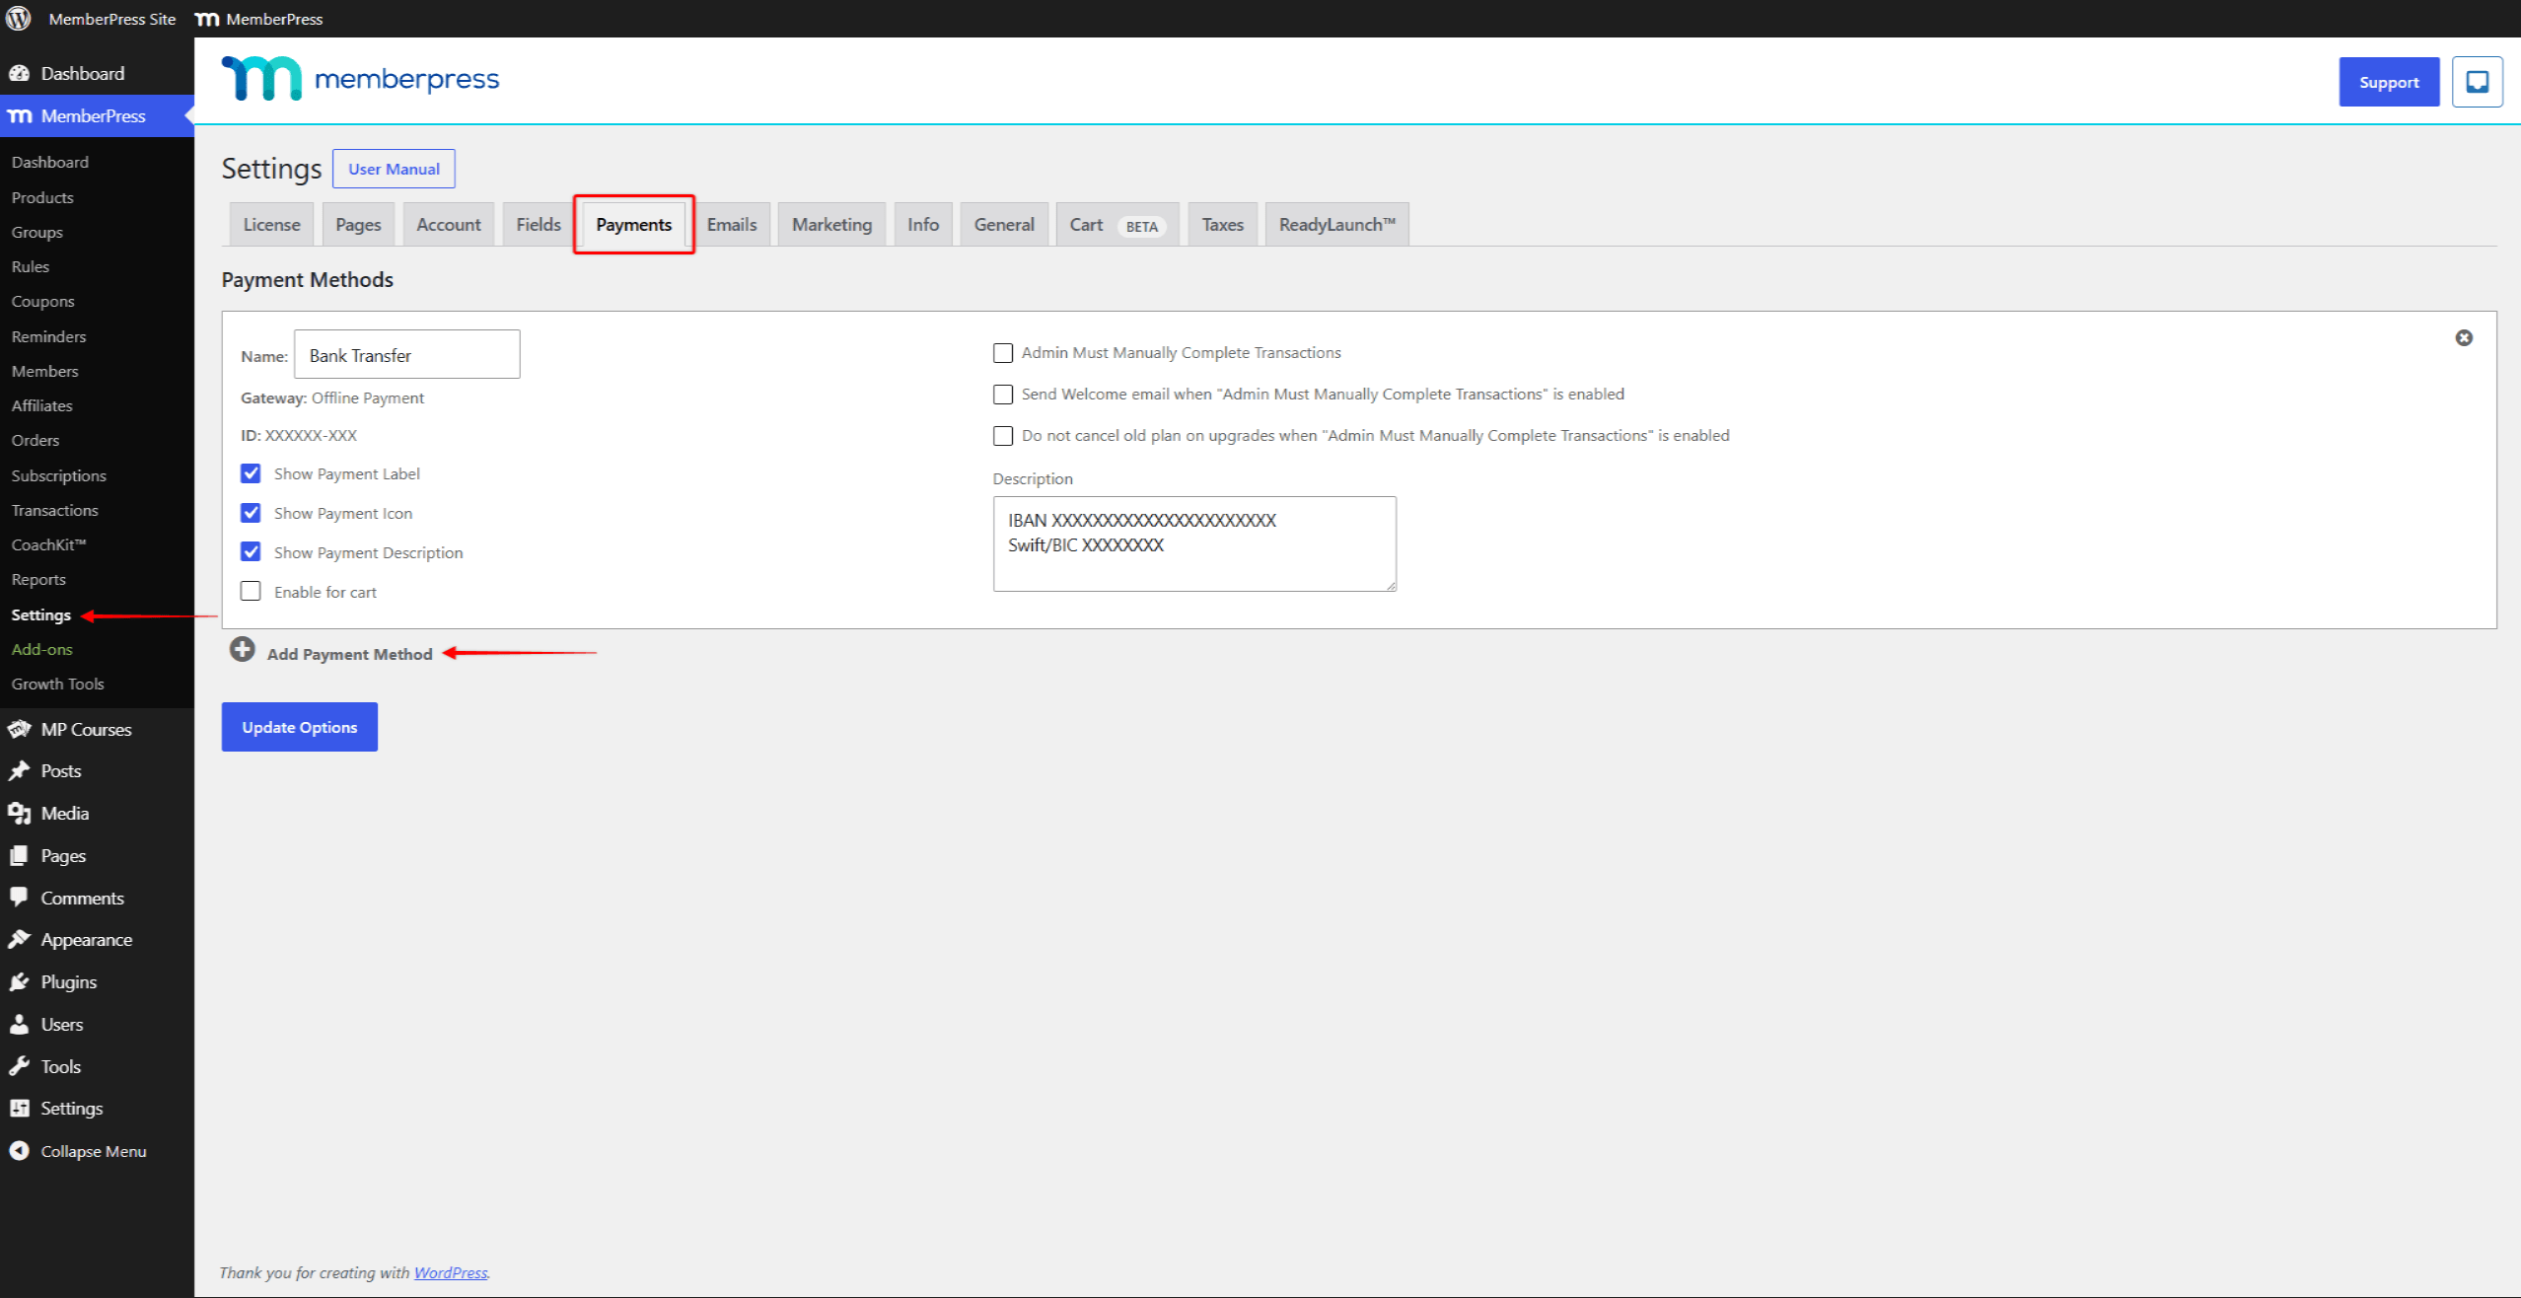Open the inbox notification icon beside Support
Image resolution: width=2521 pixels, height=1298 pixels.
[2477, 82]
